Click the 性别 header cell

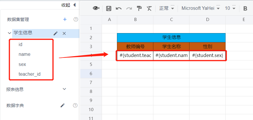[x=207, y=47]
